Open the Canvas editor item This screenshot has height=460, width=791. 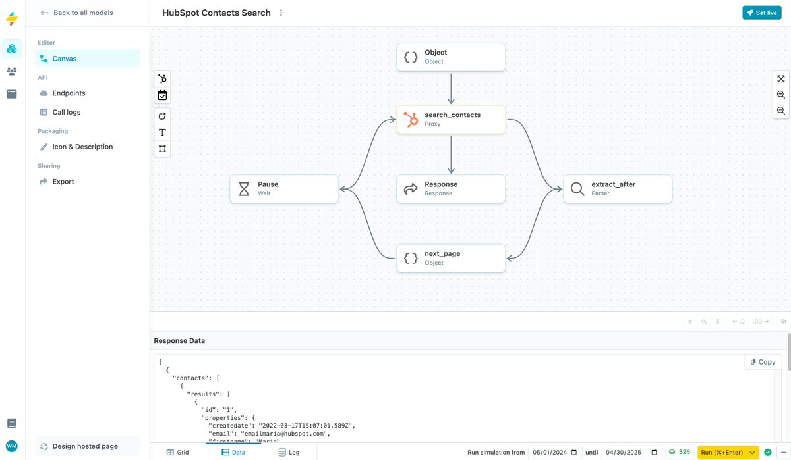pyautogui.click(x=88, y=59)
